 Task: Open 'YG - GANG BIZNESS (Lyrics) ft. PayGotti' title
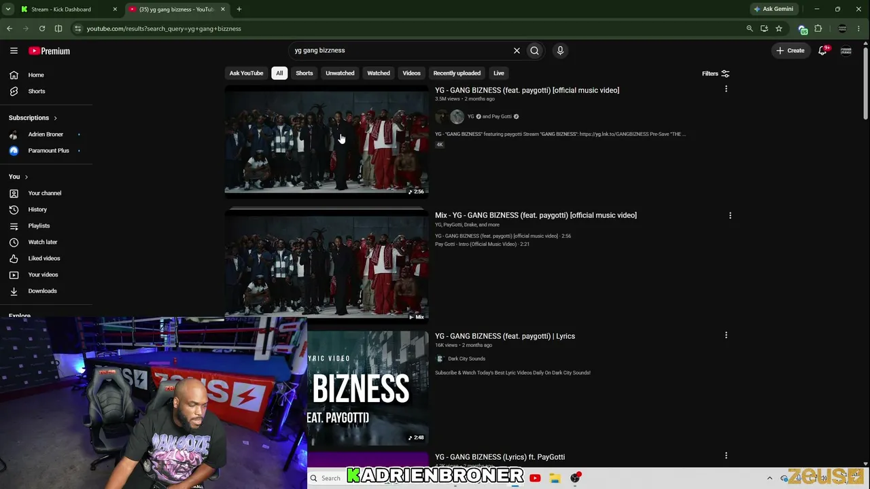coord(500,457)
